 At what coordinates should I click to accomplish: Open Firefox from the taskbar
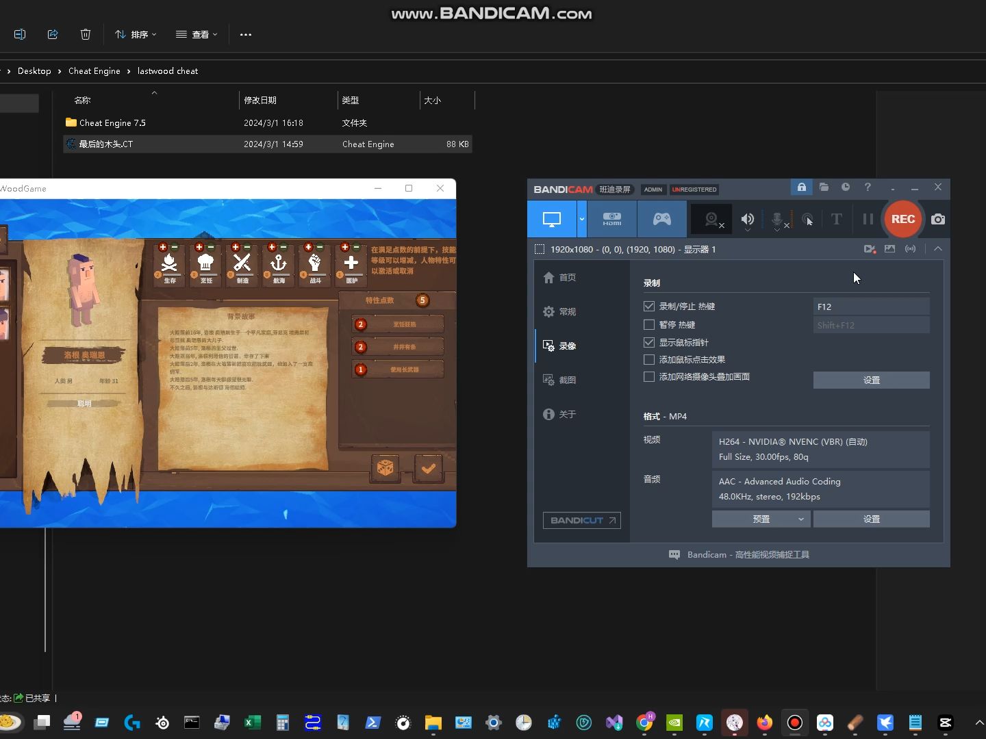(765, 722)
